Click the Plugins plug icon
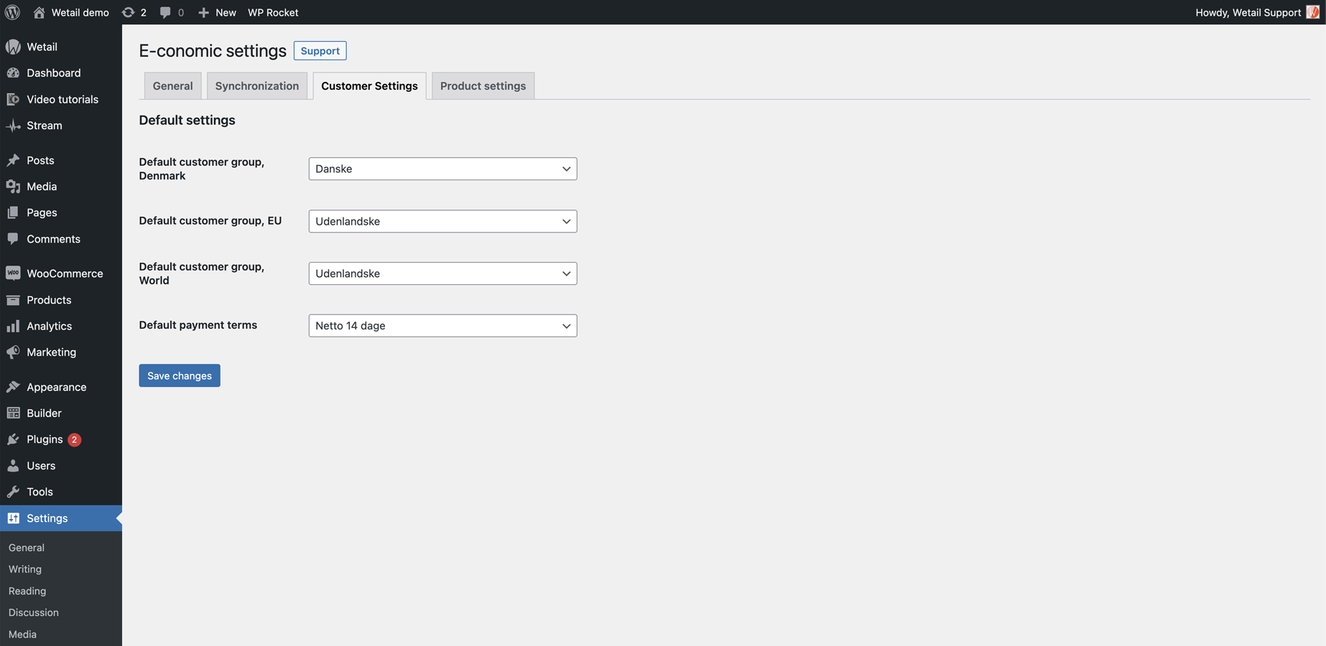 pyautogui.click(x=13, y=439)
